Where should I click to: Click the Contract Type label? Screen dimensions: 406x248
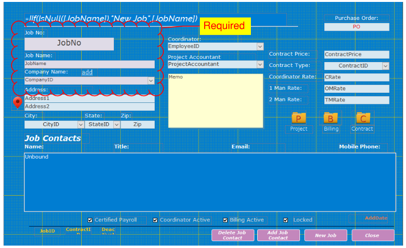pyautogui.click(x=289, y=66)
